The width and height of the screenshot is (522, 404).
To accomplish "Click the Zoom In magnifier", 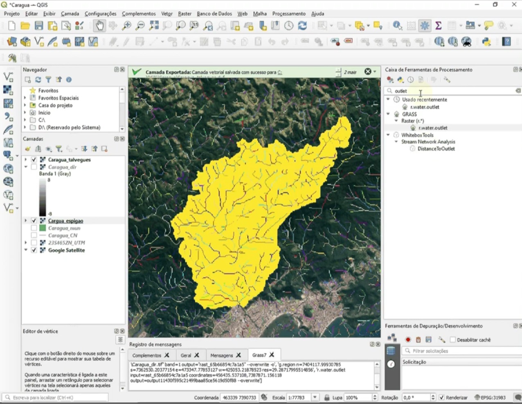I will click(127, 26).
